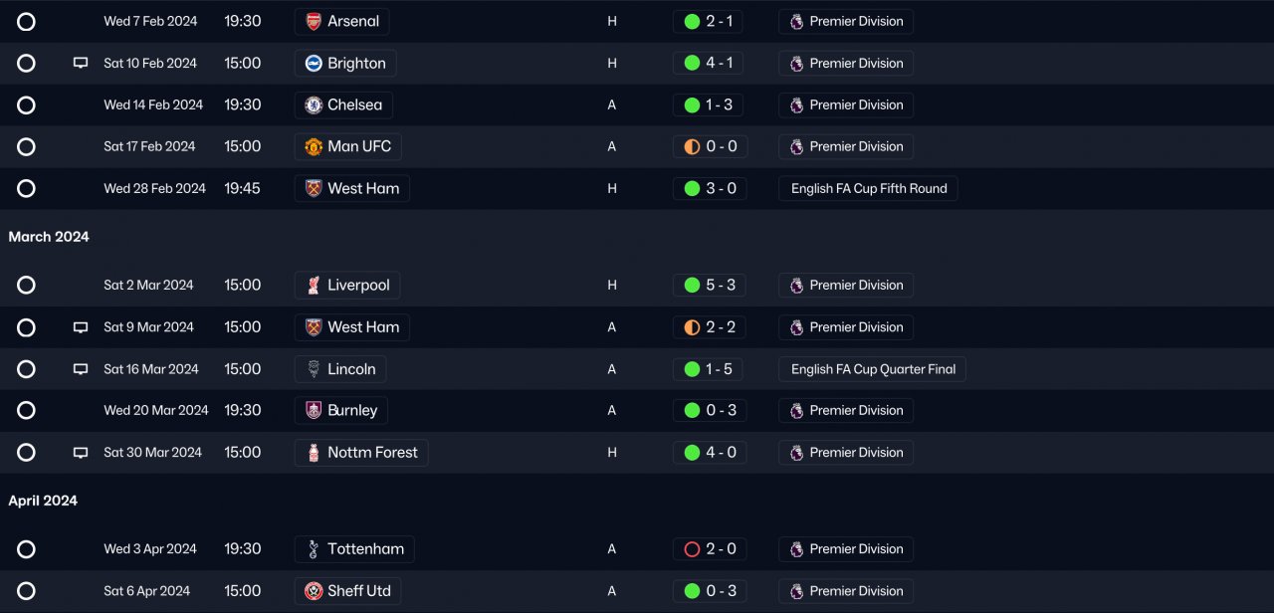Select the radio circle for Arsenal fixture
This screenshot has height=613, width=1274.
click(27, 22)
